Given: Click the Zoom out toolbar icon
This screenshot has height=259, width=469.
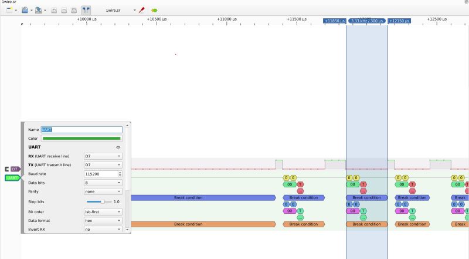Looking at the screenshot, I should click(64, 11).
